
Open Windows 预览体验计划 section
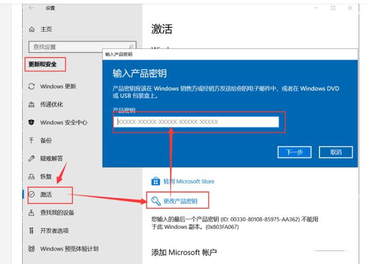tap(69, 249)
